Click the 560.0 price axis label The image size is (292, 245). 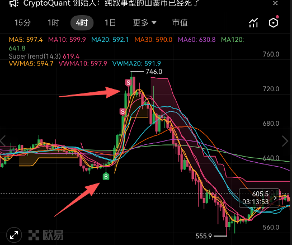pos(271,227)
